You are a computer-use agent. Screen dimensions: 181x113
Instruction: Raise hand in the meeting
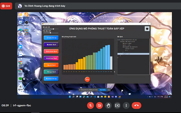tap(108, 105)
